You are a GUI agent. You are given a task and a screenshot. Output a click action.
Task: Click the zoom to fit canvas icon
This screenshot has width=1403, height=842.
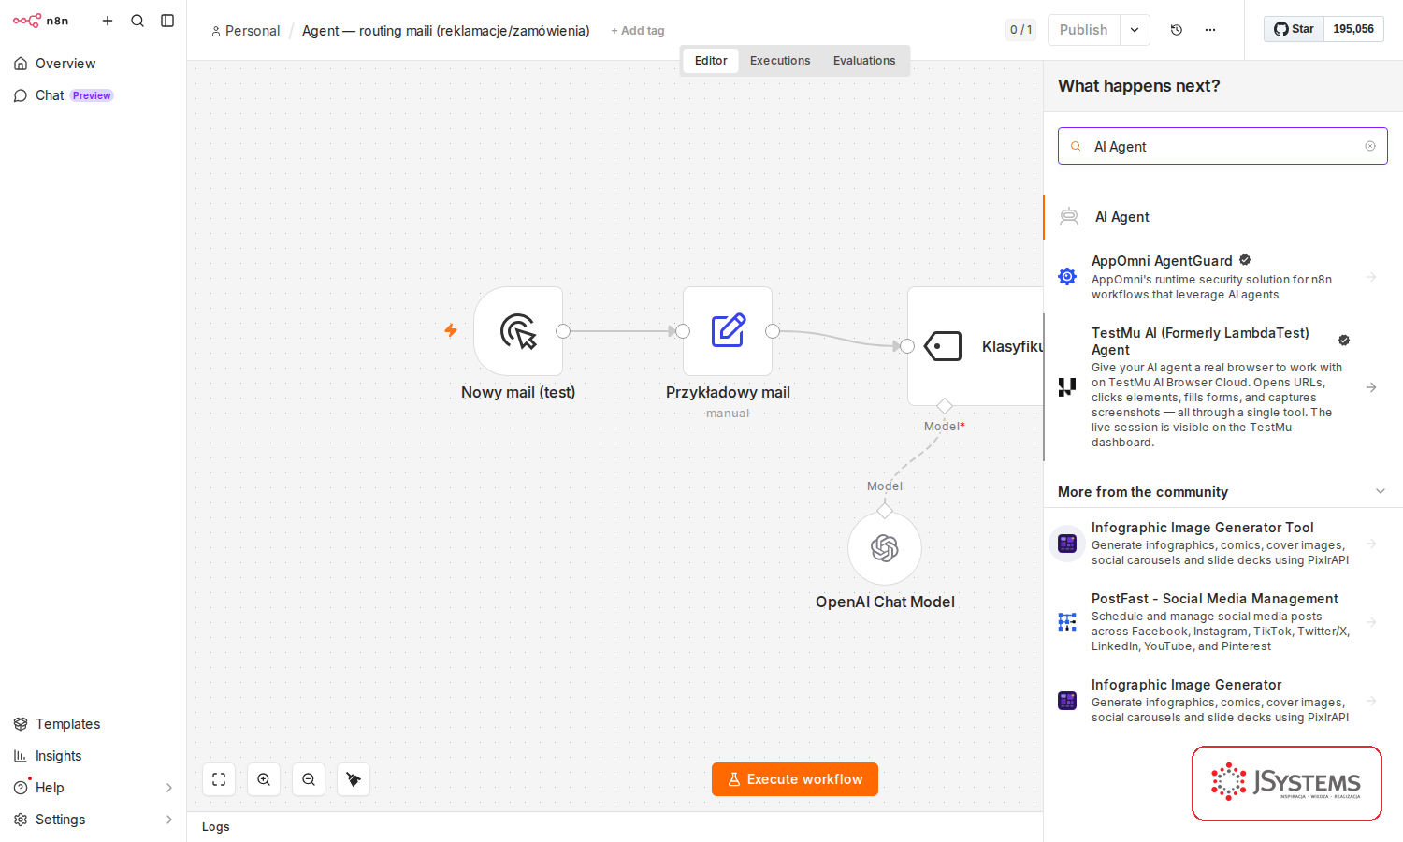click(219, 779)
